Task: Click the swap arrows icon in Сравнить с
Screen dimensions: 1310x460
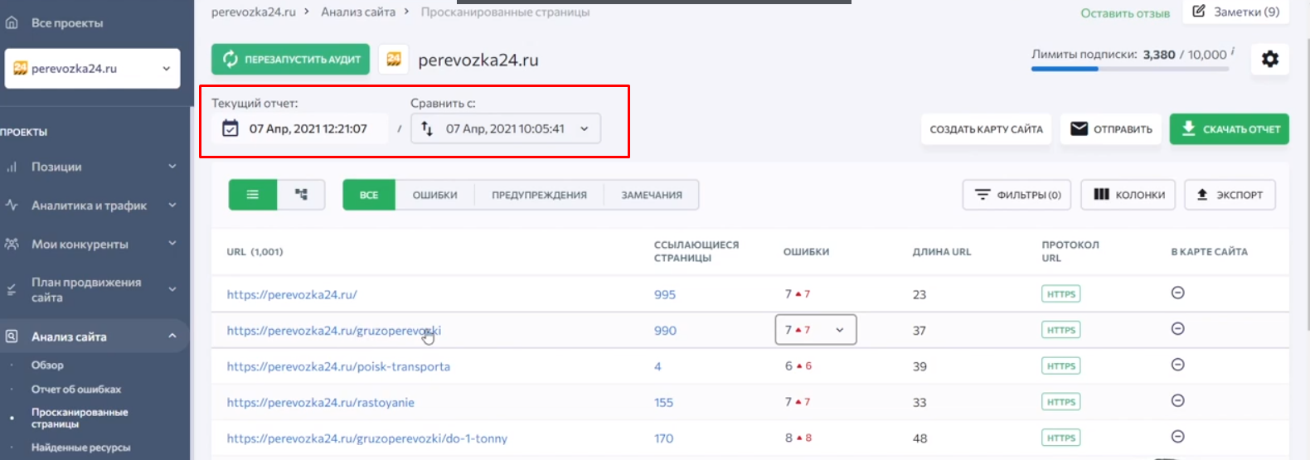Action: click(x=427, y=128)
